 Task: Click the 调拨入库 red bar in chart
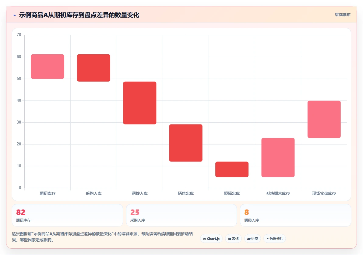(139, 103)
